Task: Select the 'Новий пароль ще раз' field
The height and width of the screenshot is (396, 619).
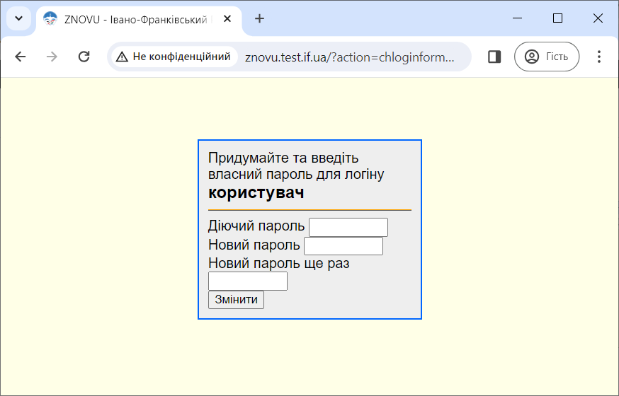Action: (248, 281)
